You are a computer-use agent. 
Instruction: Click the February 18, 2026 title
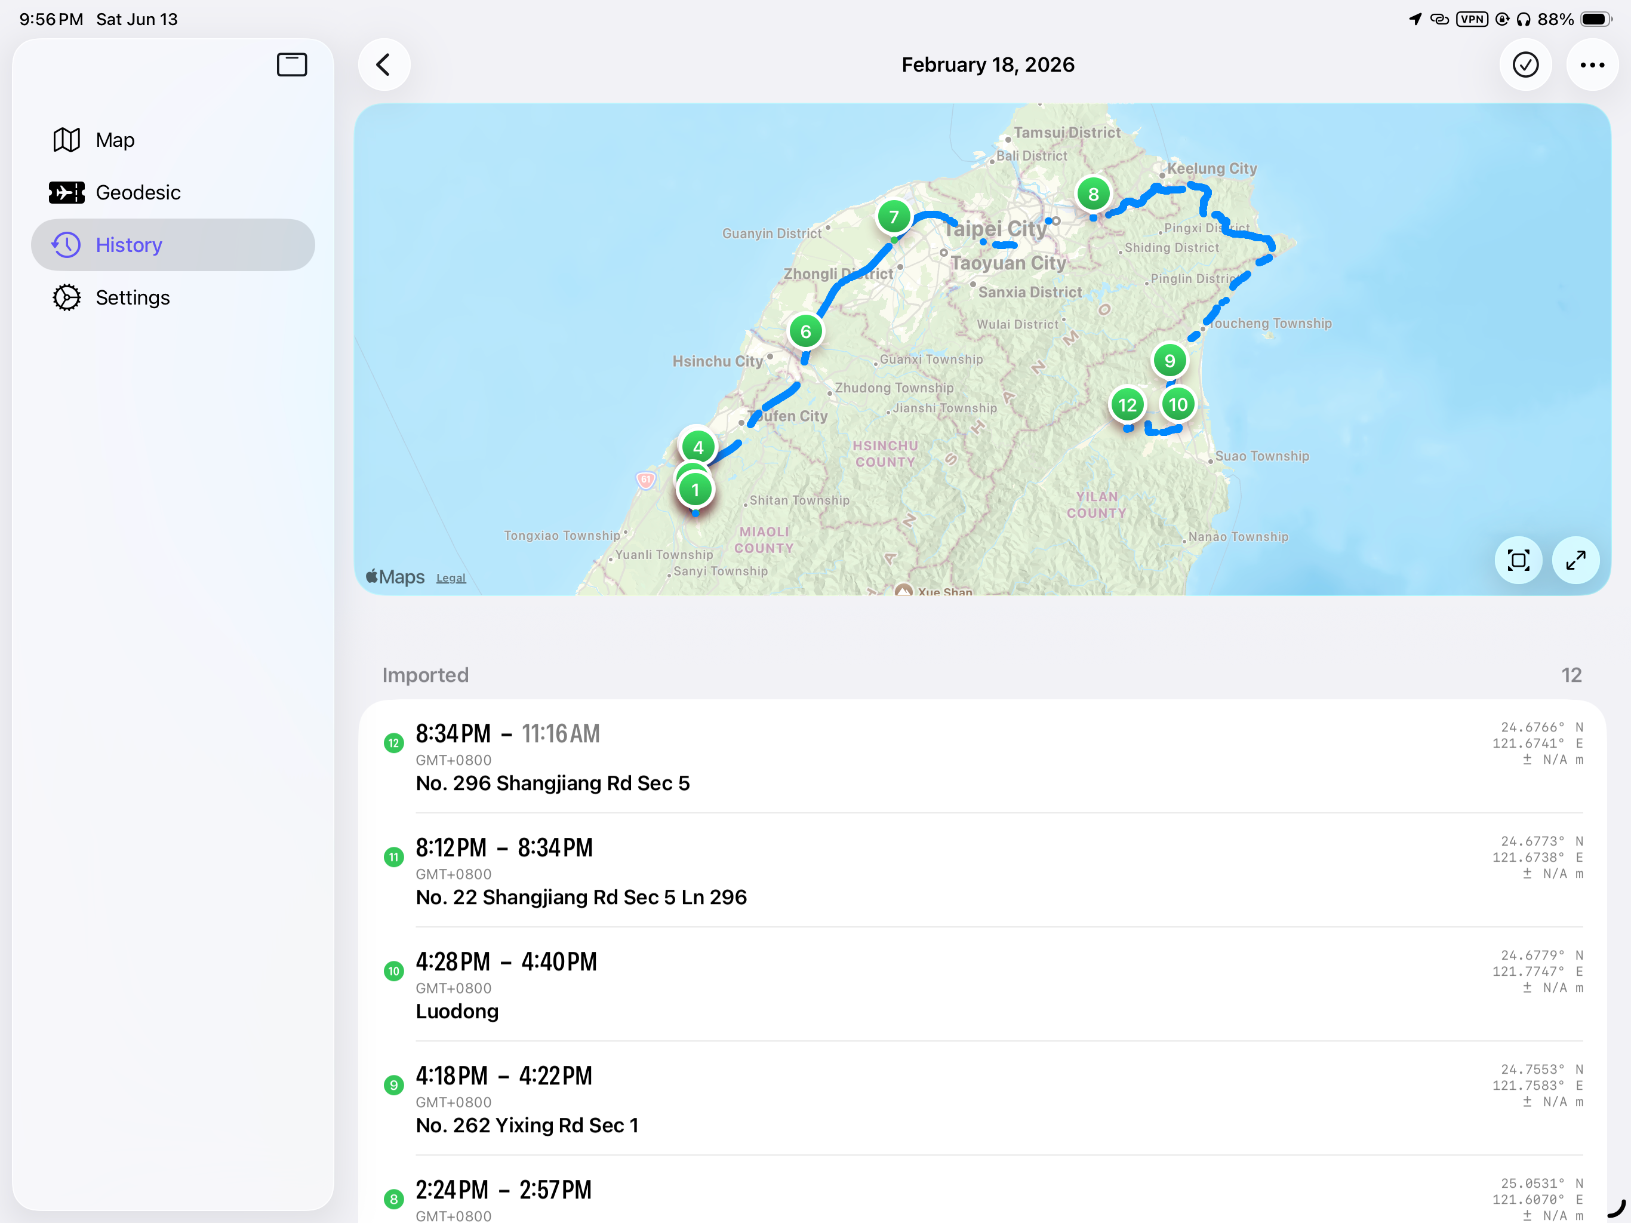coord(988,65)
